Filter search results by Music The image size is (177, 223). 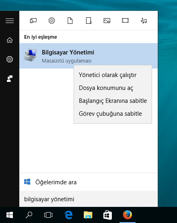144,21
